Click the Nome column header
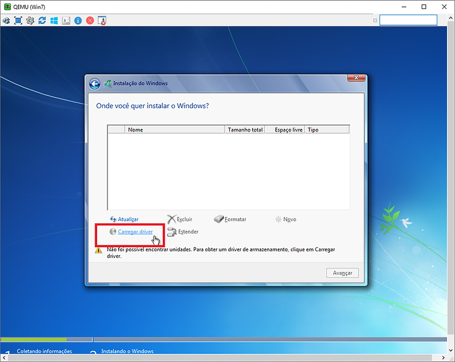Screen dimensions: 455x362 (175, 130)
